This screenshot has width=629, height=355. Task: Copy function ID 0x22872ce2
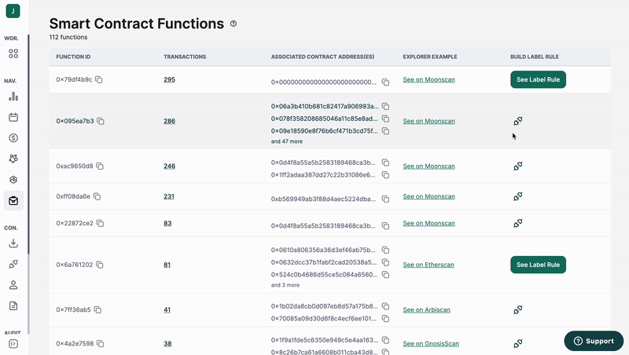click(x=101, y=223)
